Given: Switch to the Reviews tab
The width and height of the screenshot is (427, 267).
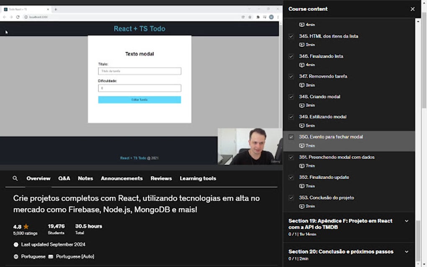Looking at the screenshot, I should 161,178.
